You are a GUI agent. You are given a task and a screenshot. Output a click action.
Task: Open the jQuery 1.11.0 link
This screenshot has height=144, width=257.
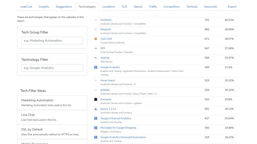pyautogui.click(x=108, y=109)
